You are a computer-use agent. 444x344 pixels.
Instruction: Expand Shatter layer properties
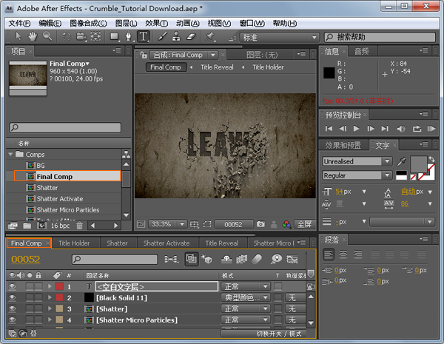click(50, 308)
